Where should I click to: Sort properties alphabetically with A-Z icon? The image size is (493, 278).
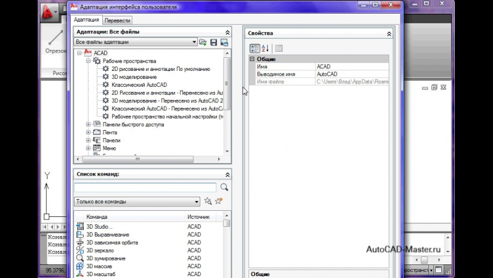(x=266, y=48)
